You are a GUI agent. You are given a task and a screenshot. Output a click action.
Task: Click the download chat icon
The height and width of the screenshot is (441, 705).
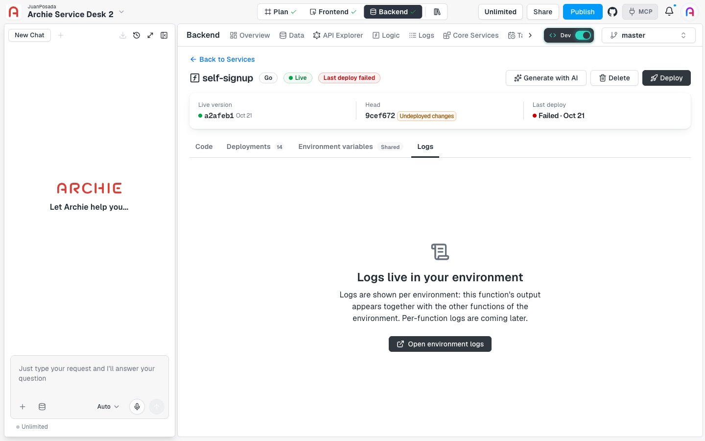pyautogui.click(x=123, y=35)
